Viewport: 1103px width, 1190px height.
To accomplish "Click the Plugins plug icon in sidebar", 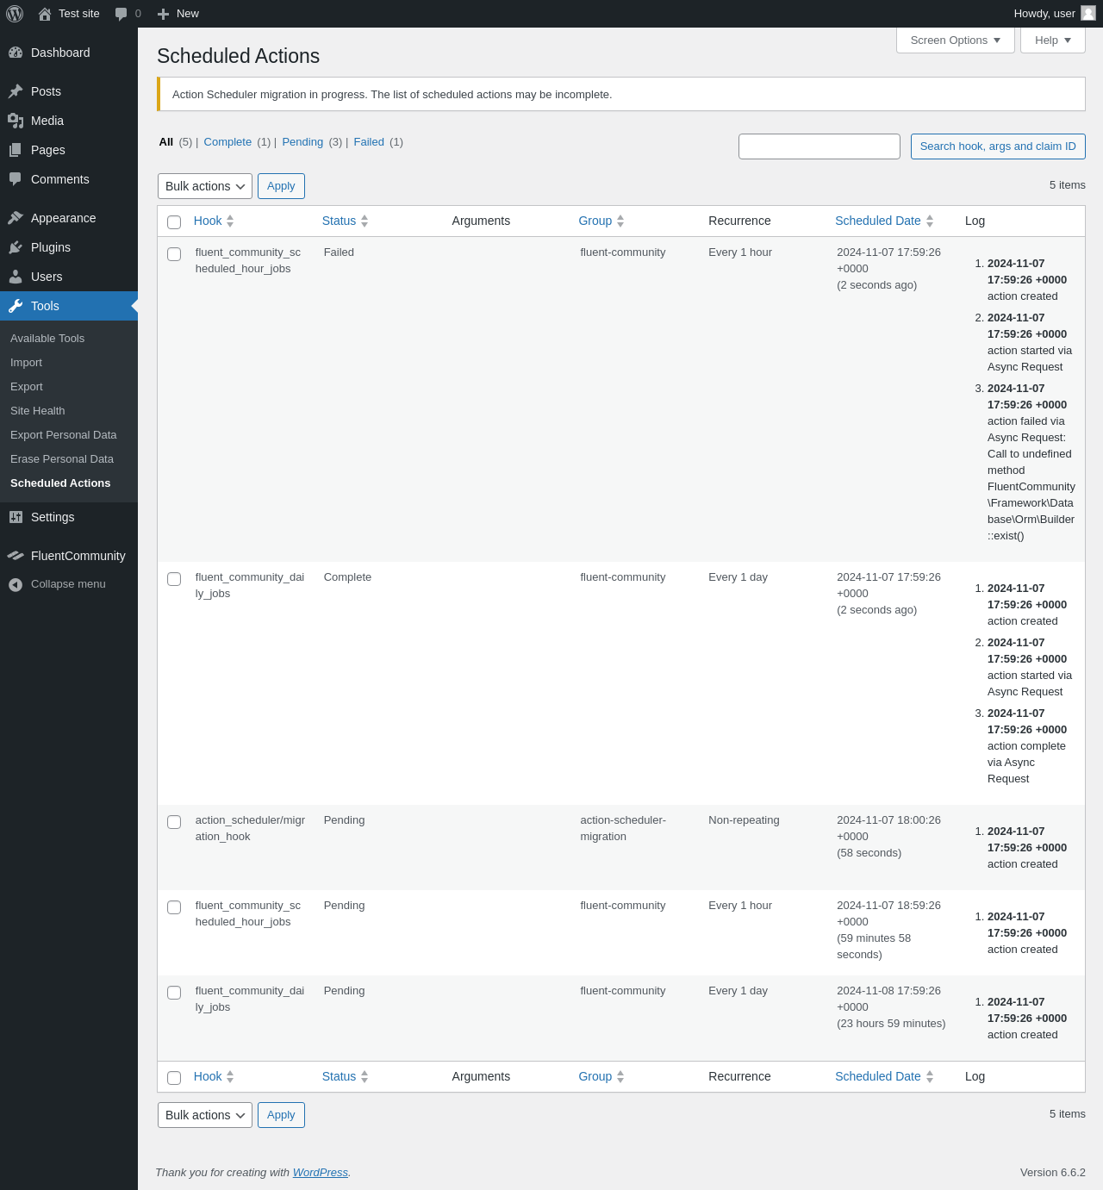I will pyautogui.click(x=16, y=247).
